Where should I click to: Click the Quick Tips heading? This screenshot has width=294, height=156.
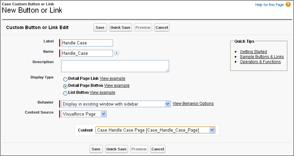click(x=244, y=41)
